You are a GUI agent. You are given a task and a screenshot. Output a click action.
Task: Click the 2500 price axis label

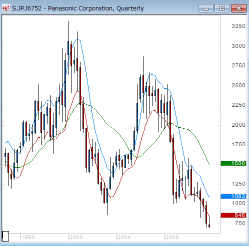click(238, 85)
